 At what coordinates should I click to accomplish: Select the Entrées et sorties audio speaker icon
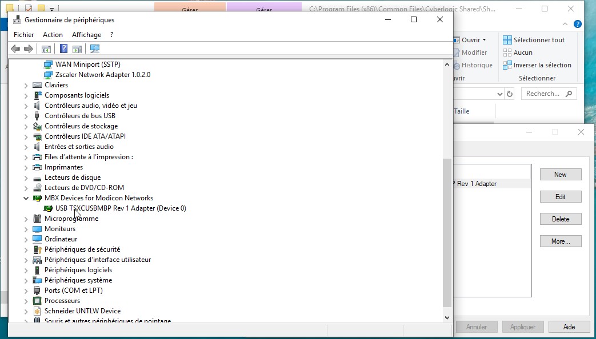coord(37,147)
